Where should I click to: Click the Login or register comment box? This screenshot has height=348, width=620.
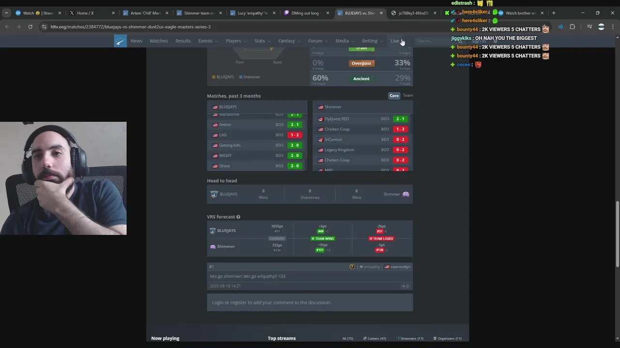(x=310, y=303)
